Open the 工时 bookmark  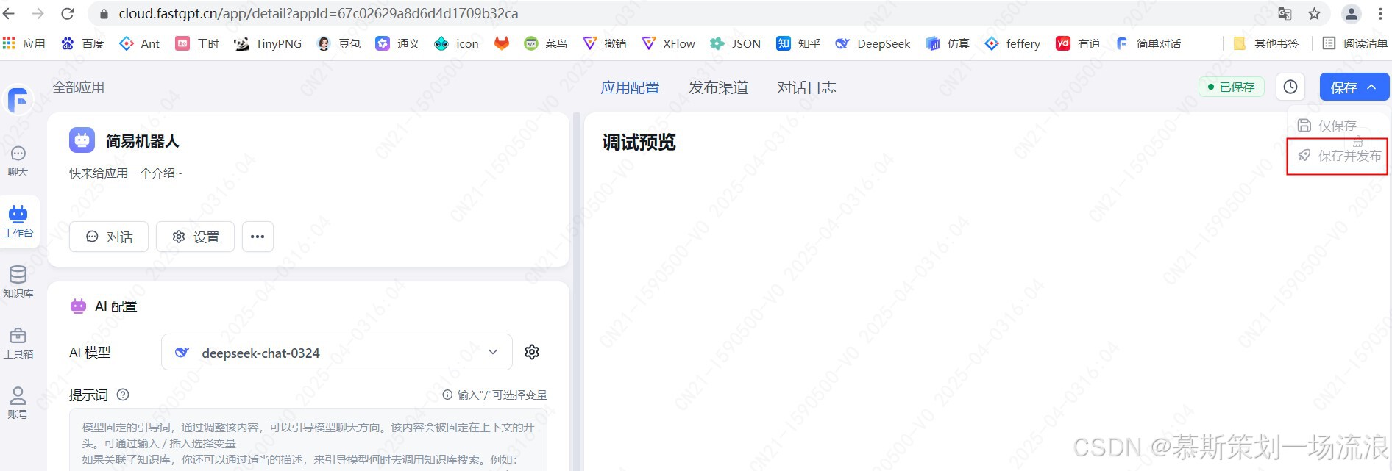pos(197,43)
